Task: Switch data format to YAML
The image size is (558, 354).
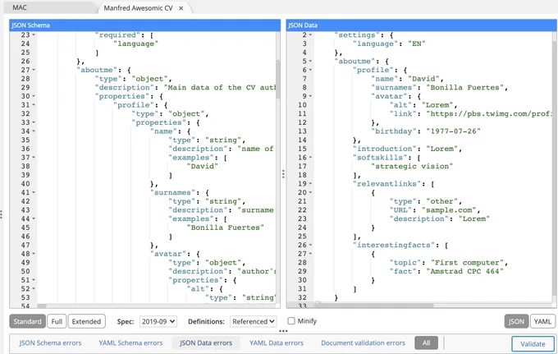Action: [542, 321]
